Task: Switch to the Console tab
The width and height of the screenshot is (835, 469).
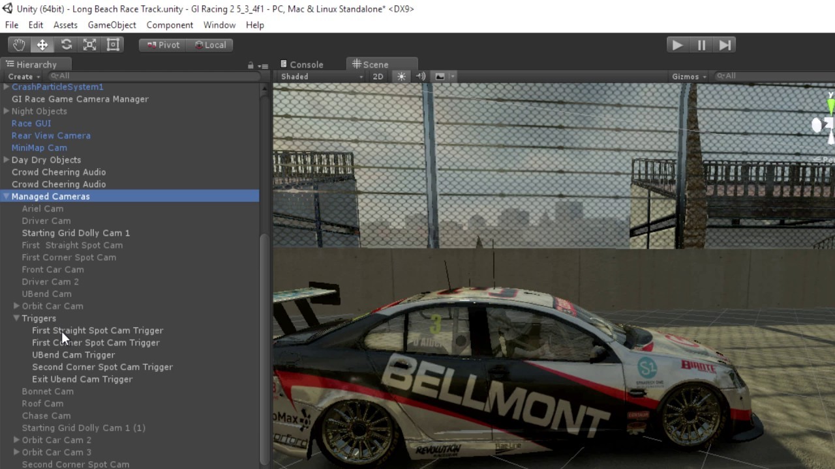Action: 301,64
